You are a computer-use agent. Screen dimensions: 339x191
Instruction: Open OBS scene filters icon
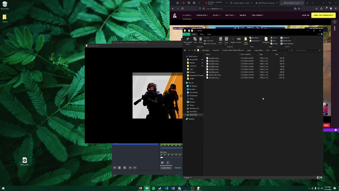pos(125,168)
